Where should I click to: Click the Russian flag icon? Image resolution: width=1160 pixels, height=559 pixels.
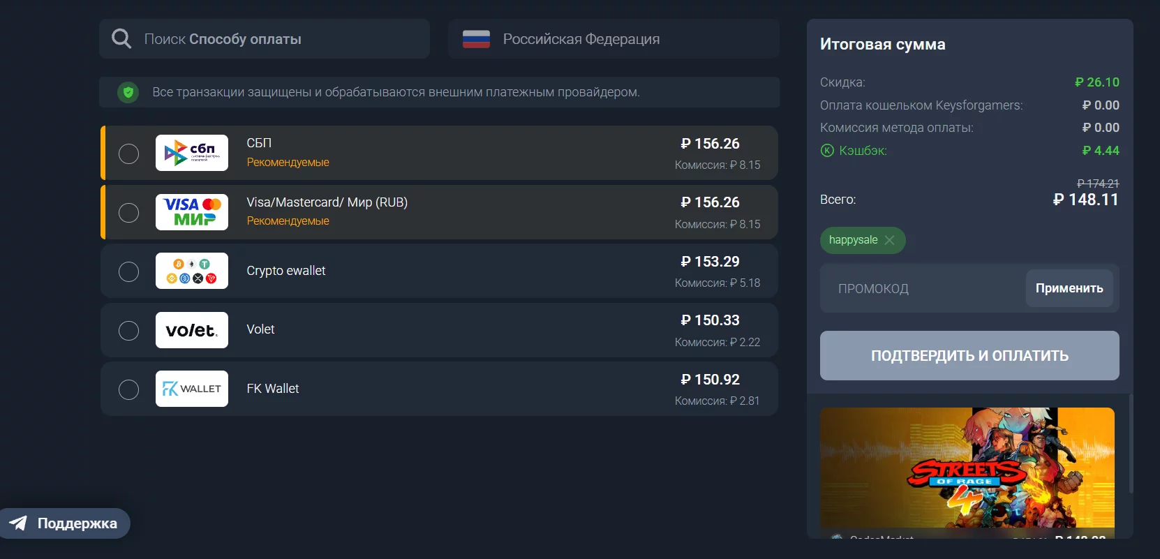tap(476, 39)
